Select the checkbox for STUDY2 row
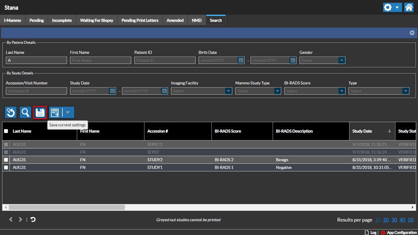The height and width of the screenshot is (235, 418). click(6, 160)
